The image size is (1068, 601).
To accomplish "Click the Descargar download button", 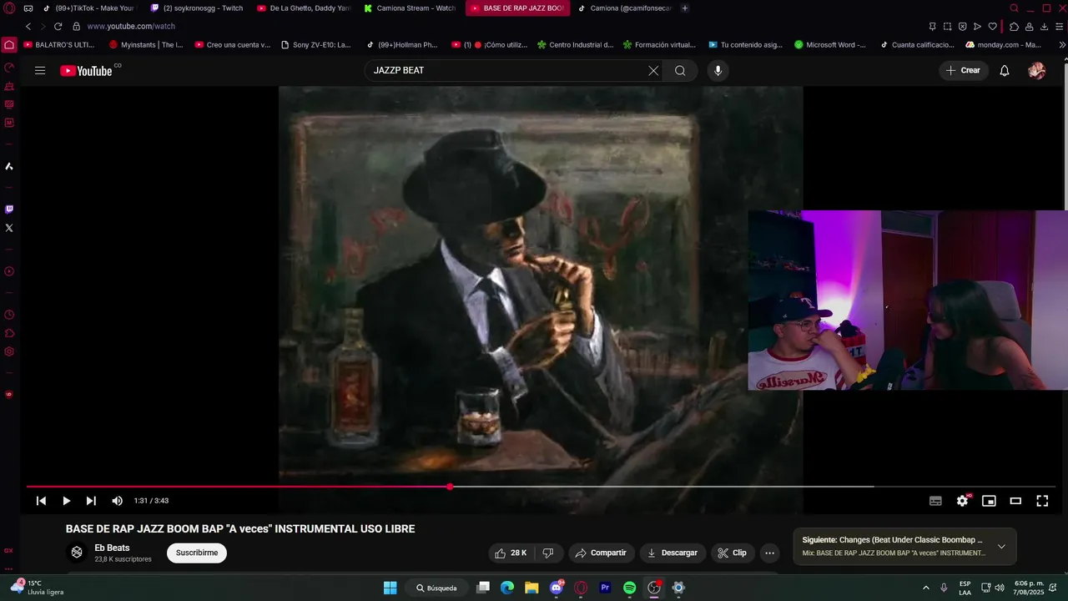I will (x=673, y=553).
